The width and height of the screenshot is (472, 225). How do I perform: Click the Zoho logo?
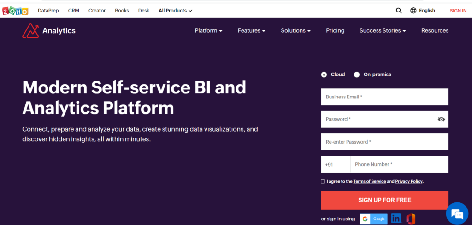pyautogui.click(x=15, y=11)
